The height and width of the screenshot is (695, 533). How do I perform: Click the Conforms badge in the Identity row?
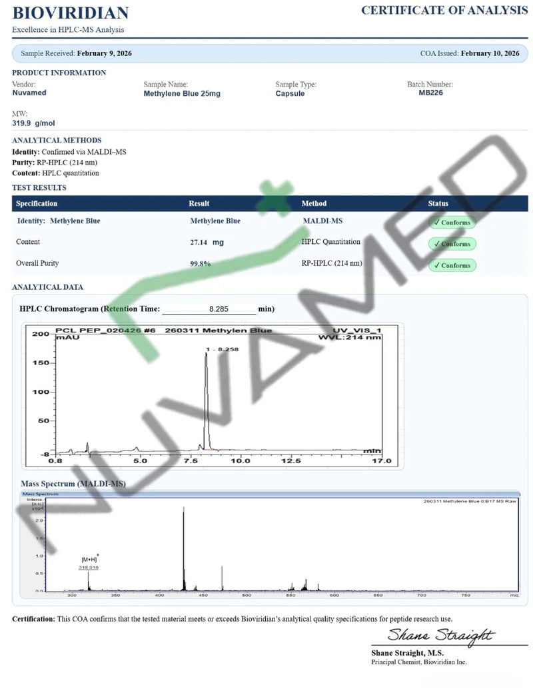[452, 223]
